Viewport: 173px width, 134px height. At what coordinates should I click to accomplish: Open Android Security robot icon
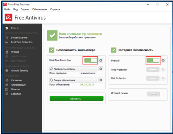(7, 71)
